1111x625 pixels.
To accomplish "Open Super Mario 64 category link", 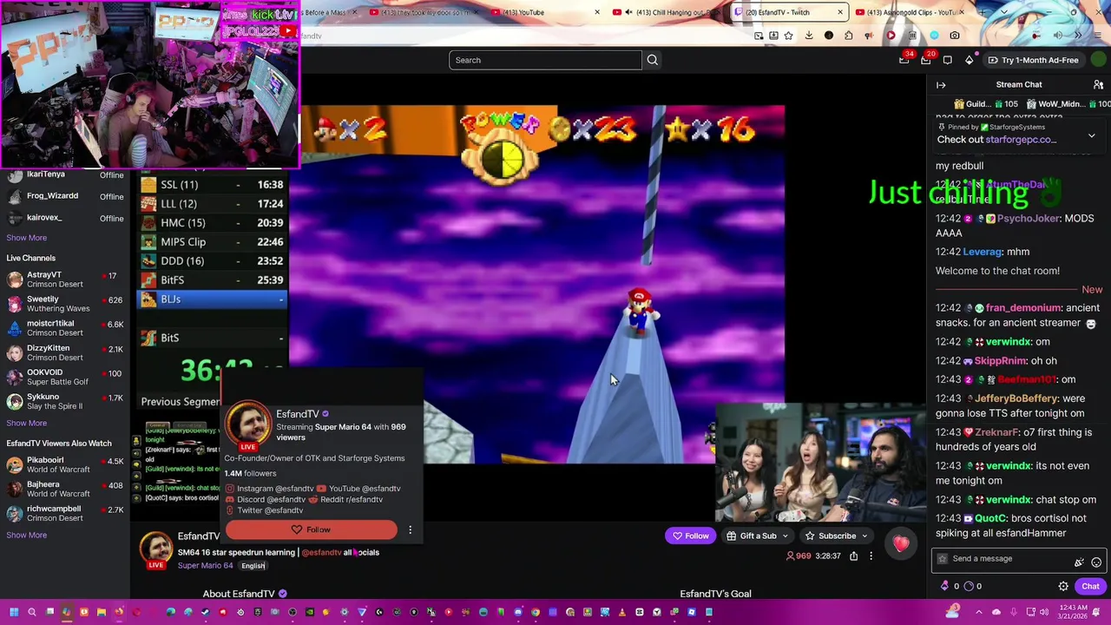I will click(x=206, y=566).
